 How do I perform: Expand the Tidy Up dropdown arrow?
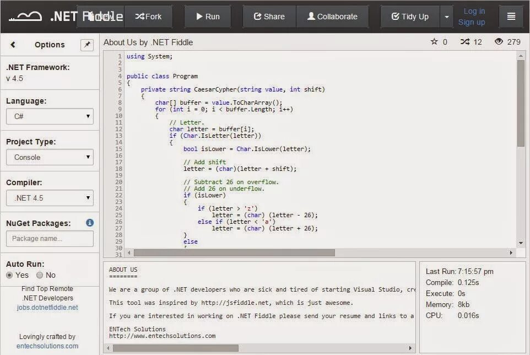446,17
